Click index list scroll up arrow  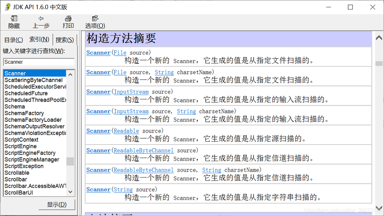(70, 74)
